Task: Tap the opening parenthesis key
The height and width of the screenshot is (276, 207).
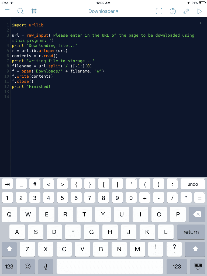Action: point(145,184)
